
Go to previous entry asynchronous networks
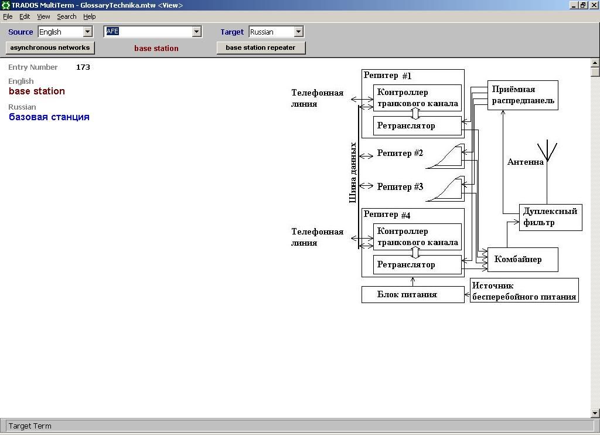(50, 48)
